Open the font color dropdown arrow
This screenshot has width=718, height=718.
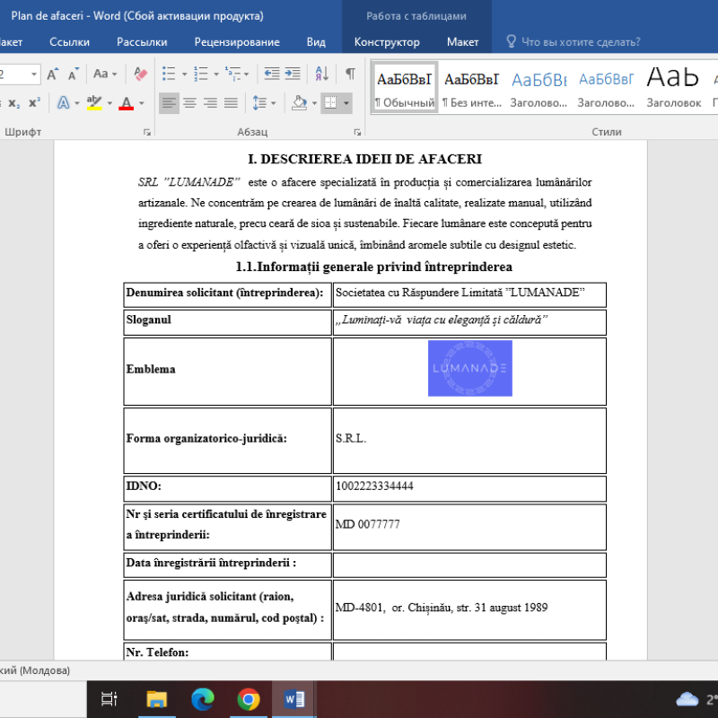pos(142,102)
